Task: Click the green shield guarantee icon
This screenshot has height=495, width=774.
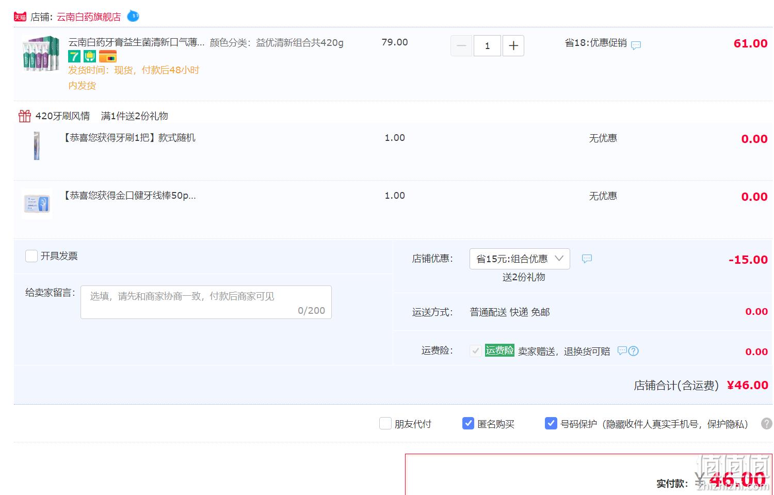Action: (90, 56)
